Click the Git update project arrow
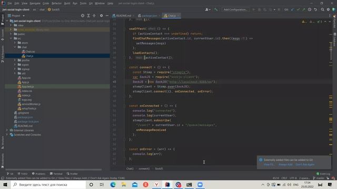 pos(292,9)
